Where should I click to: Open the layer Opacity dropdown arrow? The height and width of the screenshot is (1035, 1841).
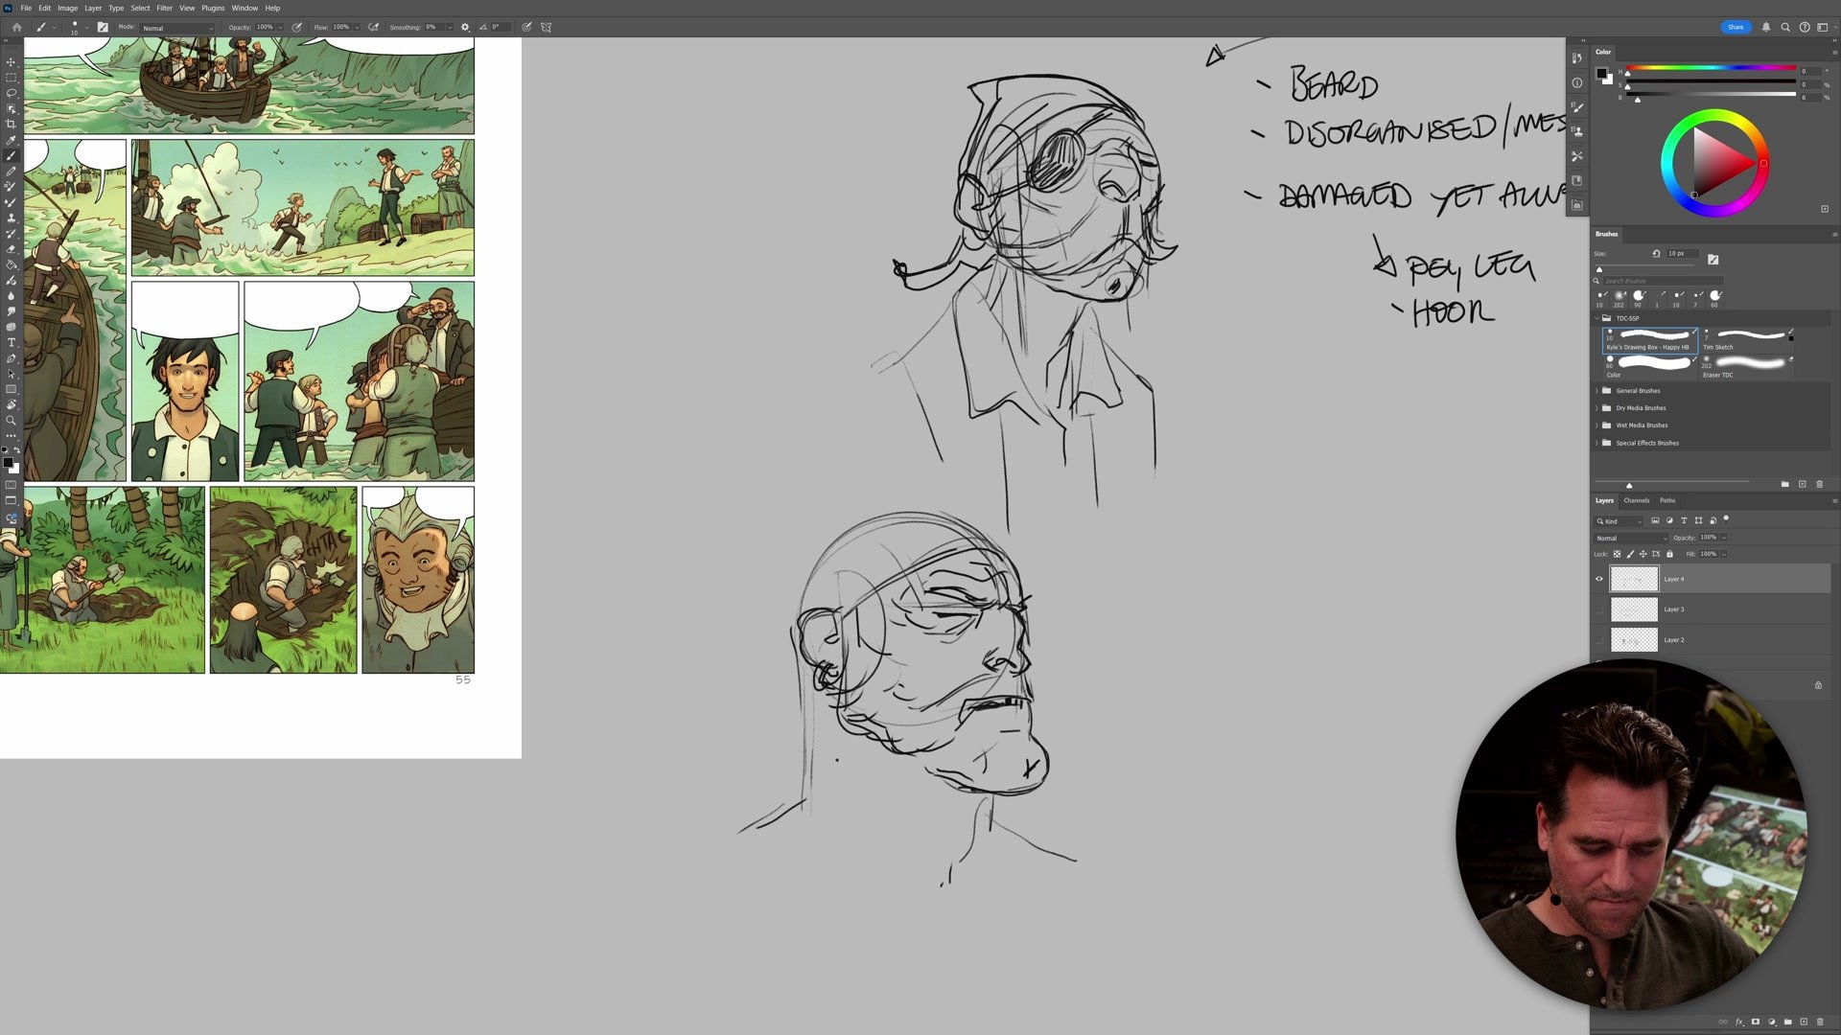point(1723,538)
